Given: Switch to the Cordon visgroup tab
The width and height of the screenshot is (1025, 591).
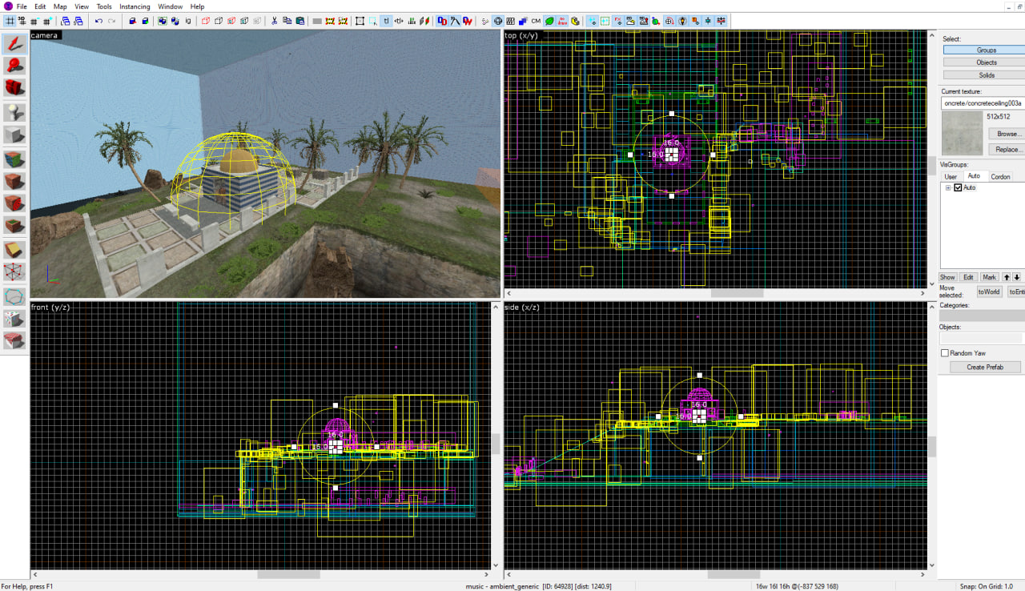Looking at the screenshot, I should (1000, 176).
